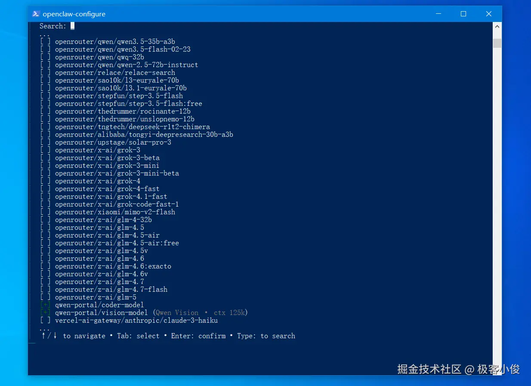Select text openrouter/z-ai/glm-4-32b
Screen dimensions: 531x386
pyautogui.click(x=103, y=220)
